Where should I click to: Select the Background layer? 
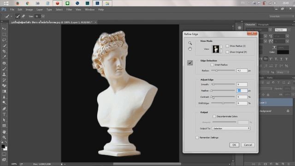click(x=276, y=111)
